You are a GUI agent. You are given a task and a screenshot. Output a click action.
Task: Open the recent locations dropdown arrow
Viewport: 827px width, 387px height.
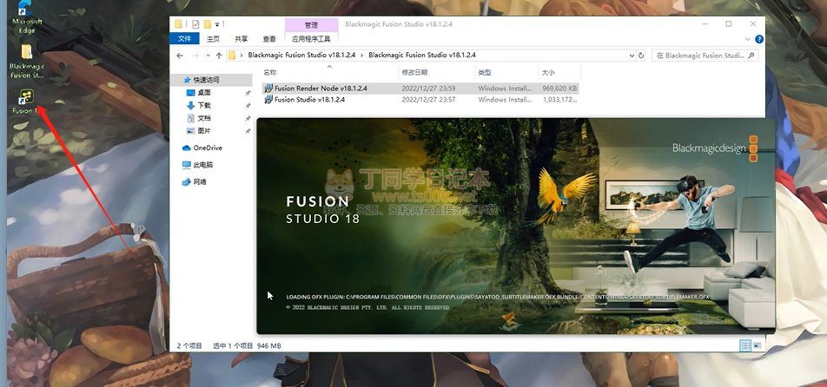pos(208,56)
